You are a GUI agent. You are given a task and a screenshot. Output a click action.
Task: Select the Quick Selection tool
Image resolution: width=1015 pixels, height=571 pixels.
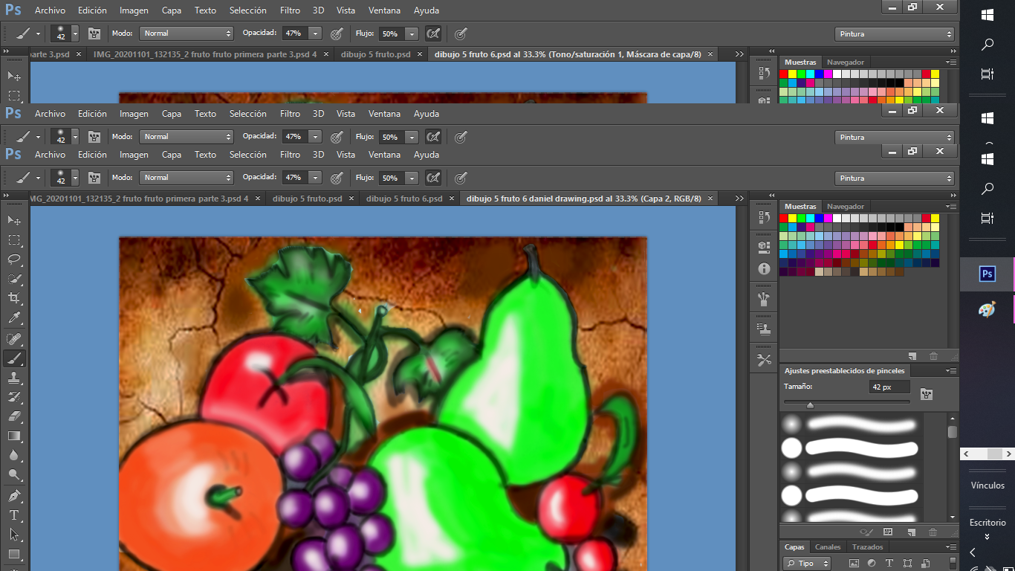coord(14,279)
